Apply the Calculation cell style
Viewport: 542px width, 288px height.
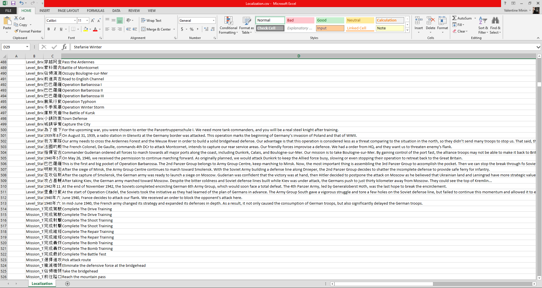pos(390,20)
